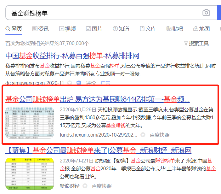Click the 广告 label link
The image size is (221, 194).
coord(105,83)
